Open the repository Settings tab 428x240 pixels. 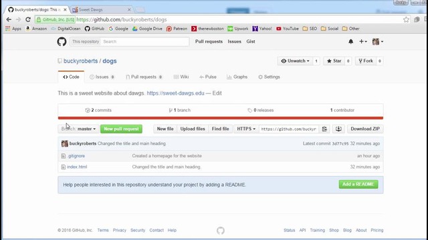269,77
